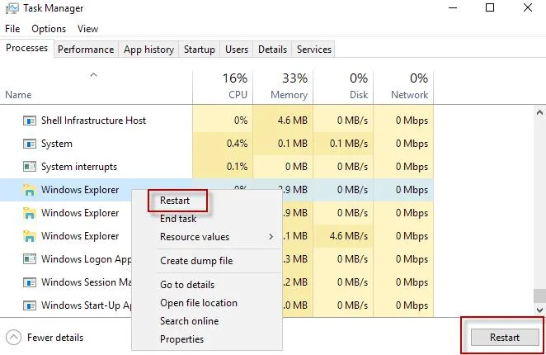The width and height of the screenshot is (546, 355).
Task: Click 4.6 MB memory of Shell Infrastructure Host
Action: [x=293, y=121]
